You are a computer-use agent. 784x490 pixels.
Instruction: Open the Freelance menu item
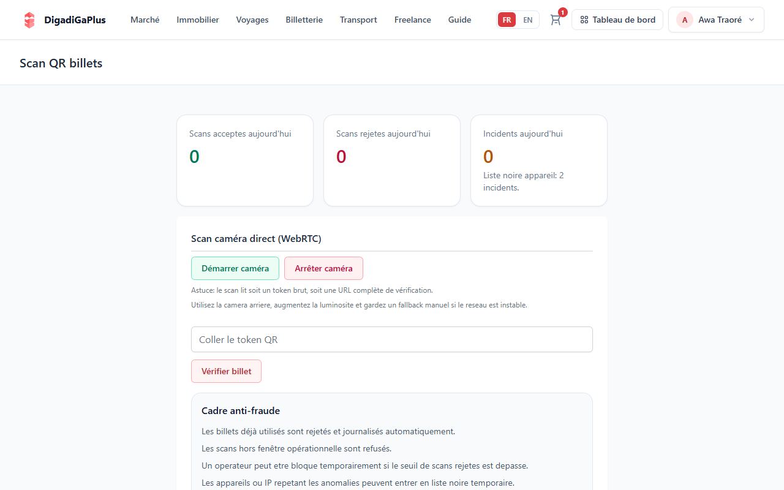click(x=413, y=20)
